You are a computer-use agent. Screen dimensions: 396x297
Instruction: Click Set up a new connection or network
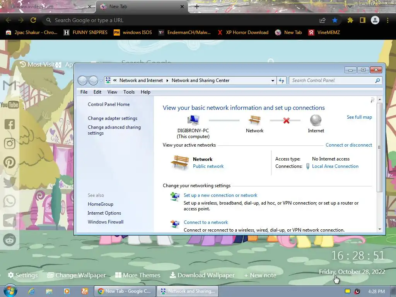click(x=220, y=195)
